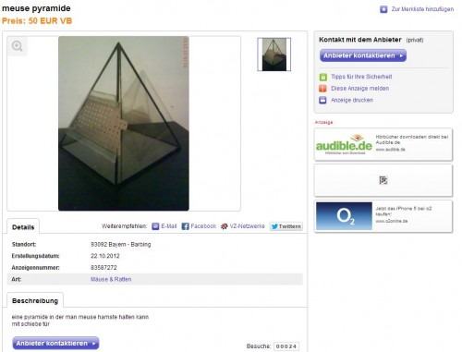The image size is (462, 352).
Task: Share via the E-Mail envelope icon
Action: coord(155,226)
